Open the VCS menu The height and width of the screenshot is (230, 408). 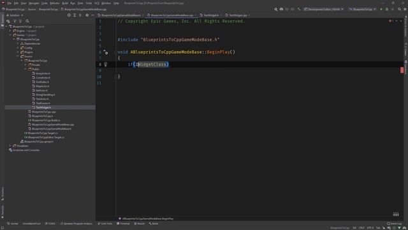pos(97,3)
